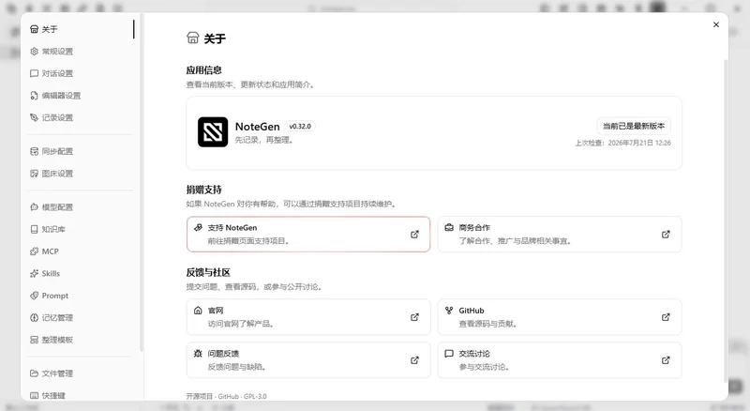
Task: Click the NoteGen app logo
Action: tap(213, 131)
